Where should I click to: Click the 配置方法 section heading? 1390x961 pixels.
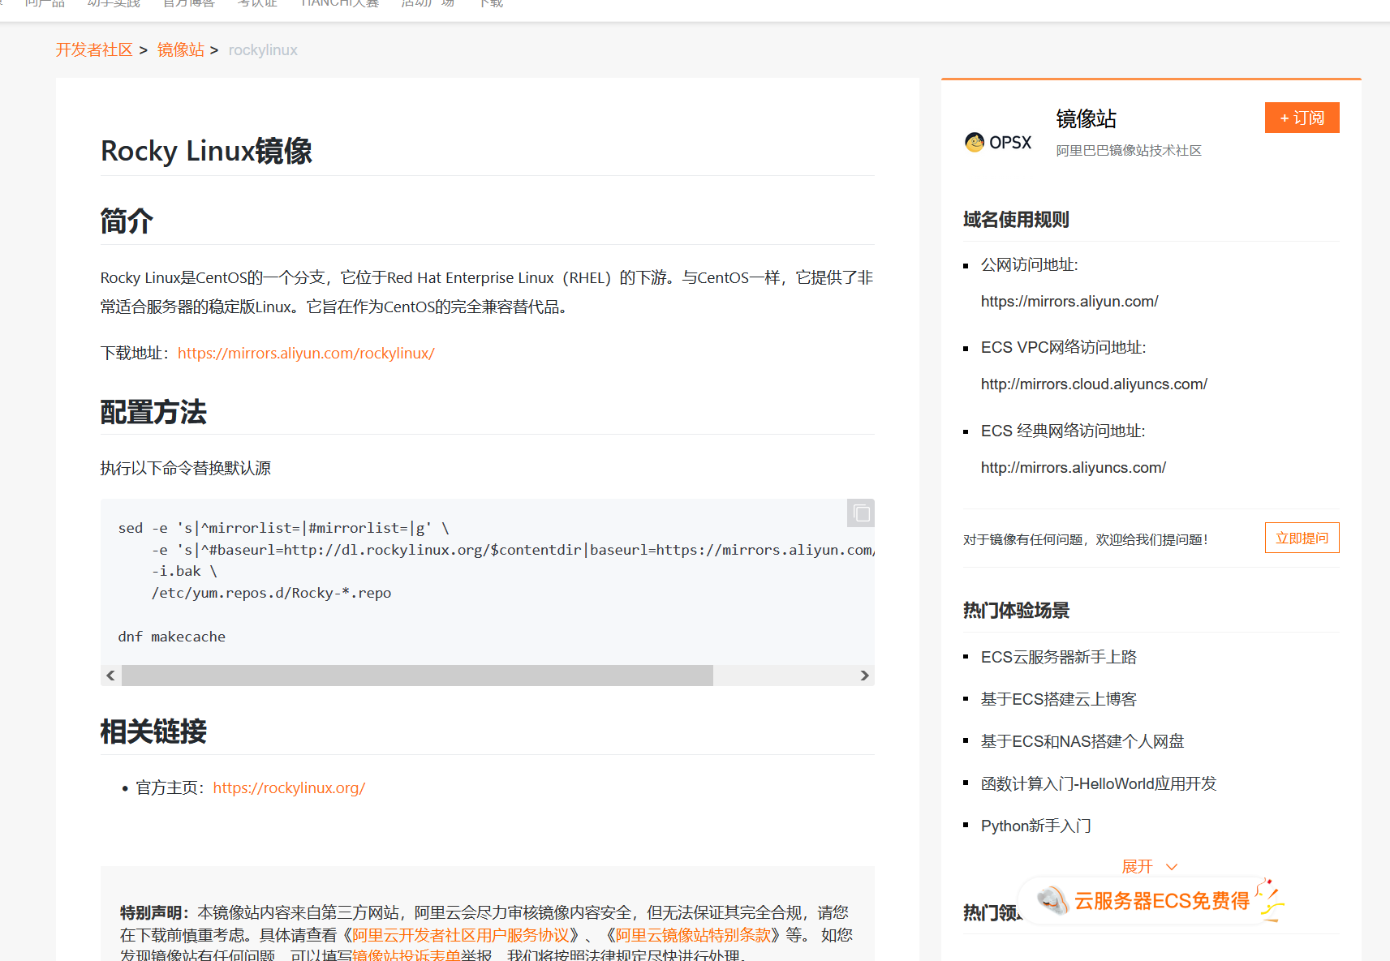point(153,412)
